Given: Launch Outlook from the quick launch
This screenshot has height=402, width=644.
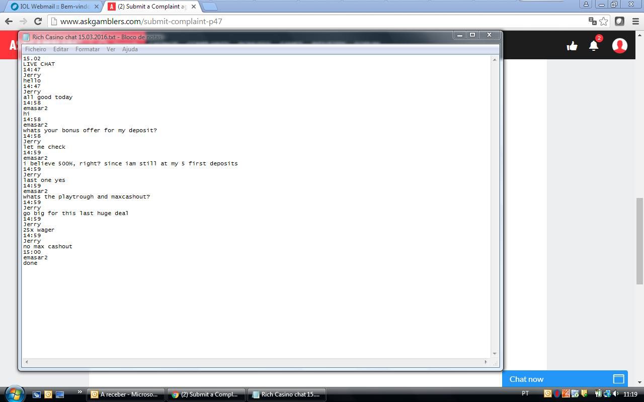Looking at the screenshot, I should point(48,394).
